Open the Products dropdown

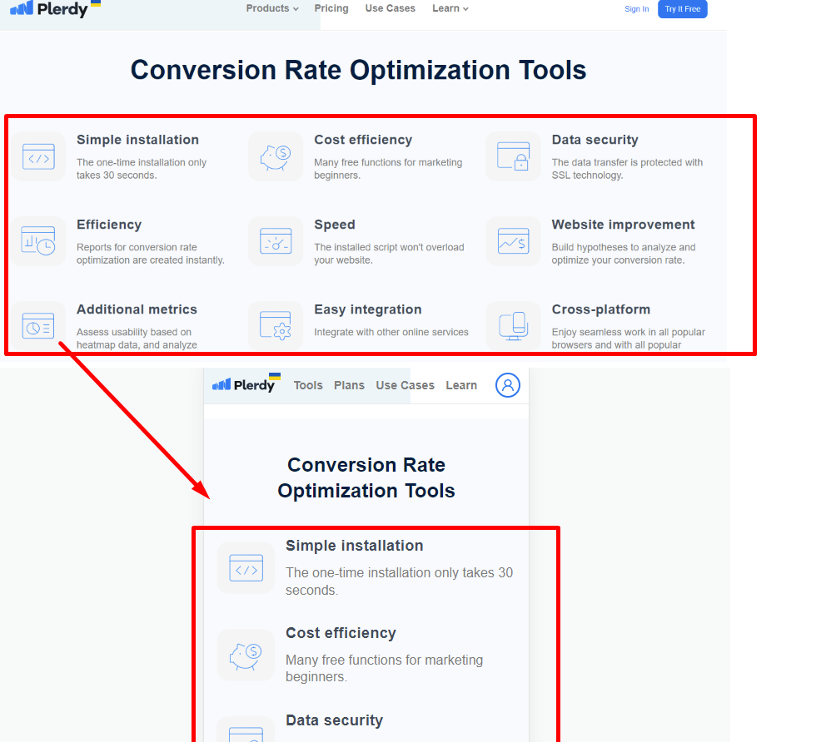(x=271, y=8)
